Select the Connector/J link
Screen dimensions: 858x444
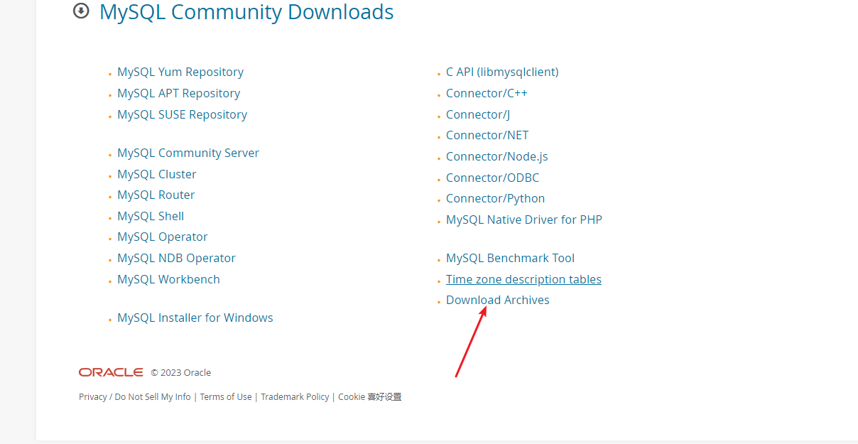click(478, 114)
